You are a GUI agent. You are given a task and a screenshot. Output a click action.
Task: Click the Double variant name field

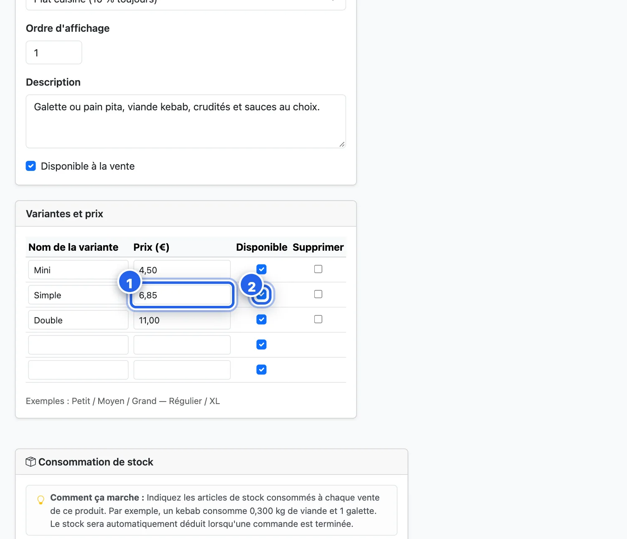pos(78,320)
